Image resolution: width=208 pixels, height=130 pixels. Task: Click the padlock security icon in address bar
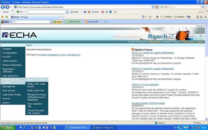pos(157,7)
